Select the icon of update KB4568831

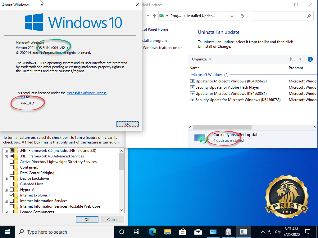point(192,94)
